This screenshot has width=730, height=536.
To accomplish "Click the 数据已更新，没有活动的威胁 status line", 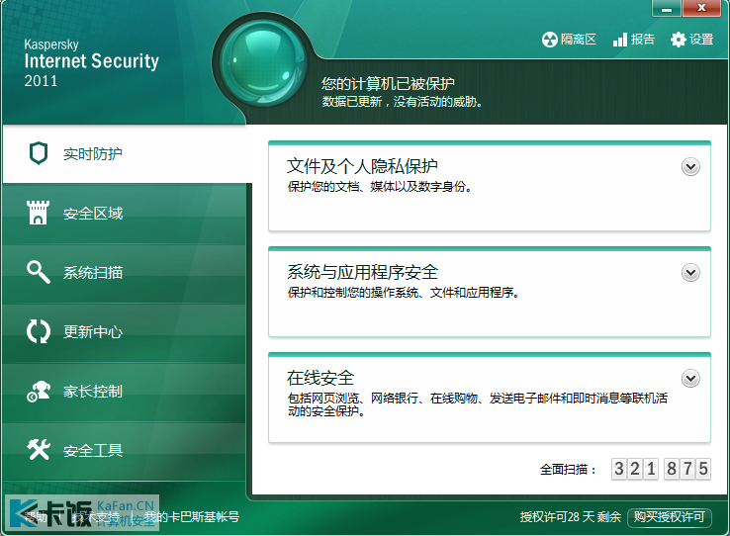I will click(x=403, y=102).
